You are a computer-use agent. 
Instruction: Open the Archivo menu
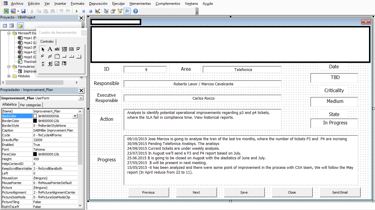pos(17,4)
